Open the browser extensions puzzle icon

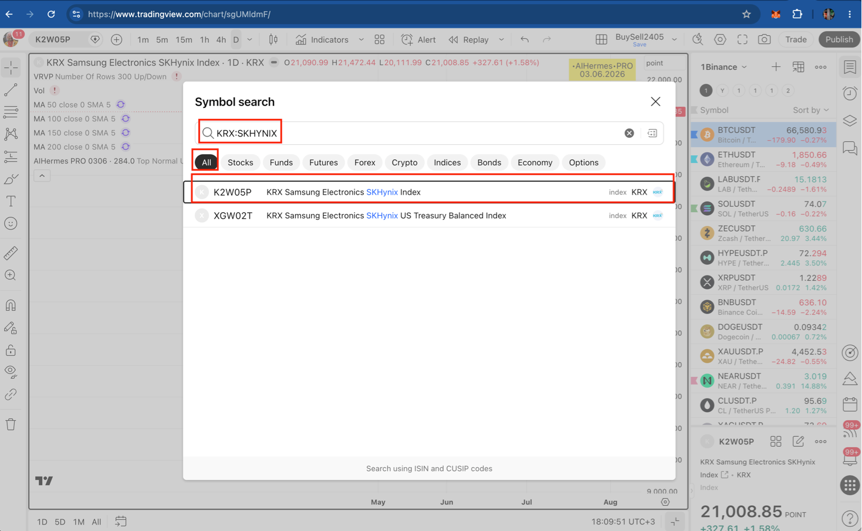click(x=797, y=14)
